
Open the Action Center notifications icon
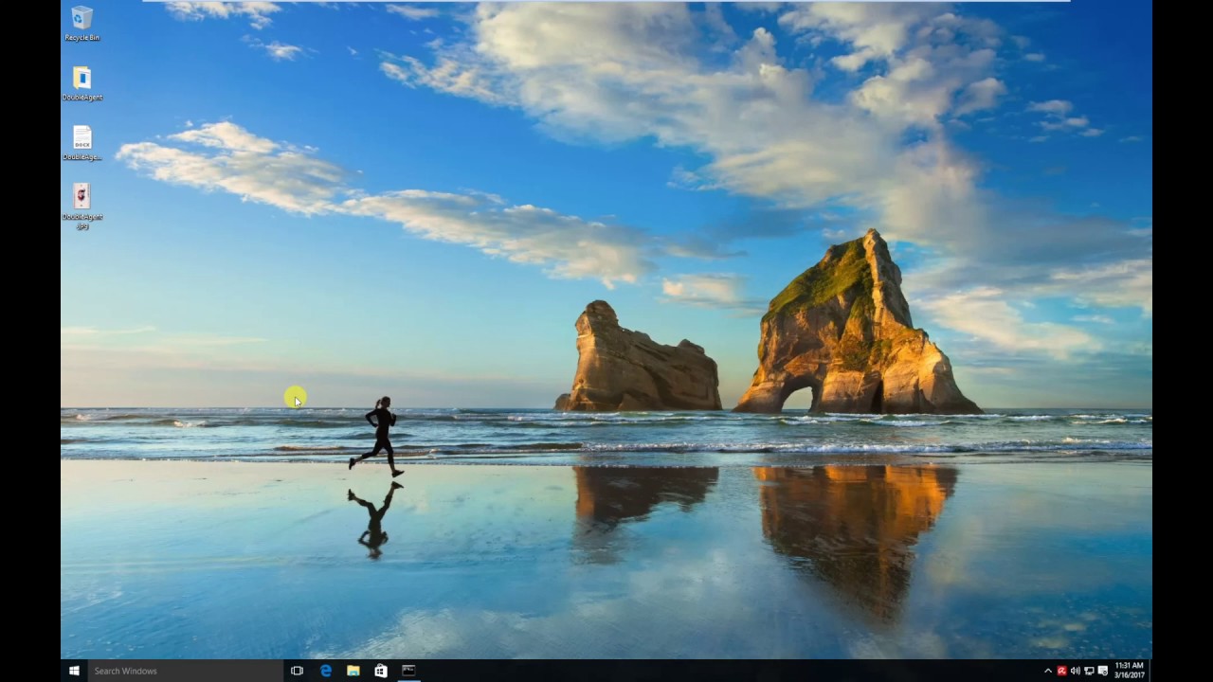(1103, 671)
